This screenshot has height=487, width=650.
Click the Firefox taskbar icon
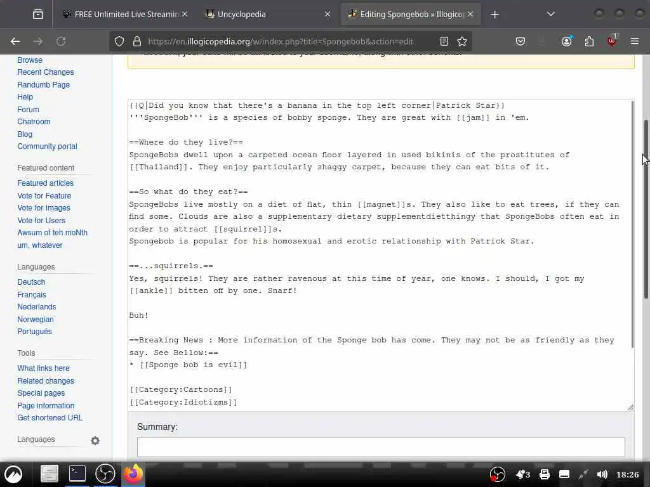[x=133, y=473]
